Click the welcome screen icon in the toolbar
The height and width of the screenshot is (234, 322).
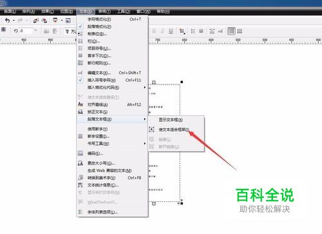tap(68, 21)
